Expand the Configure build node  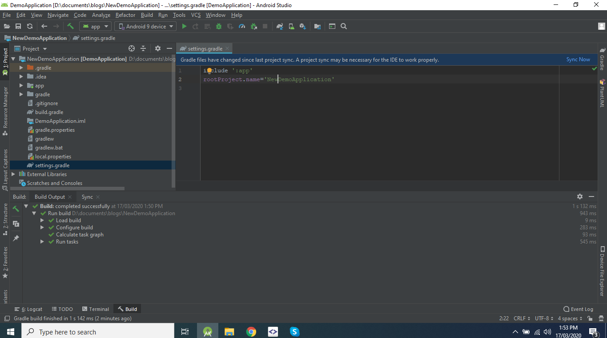[42, 228]
